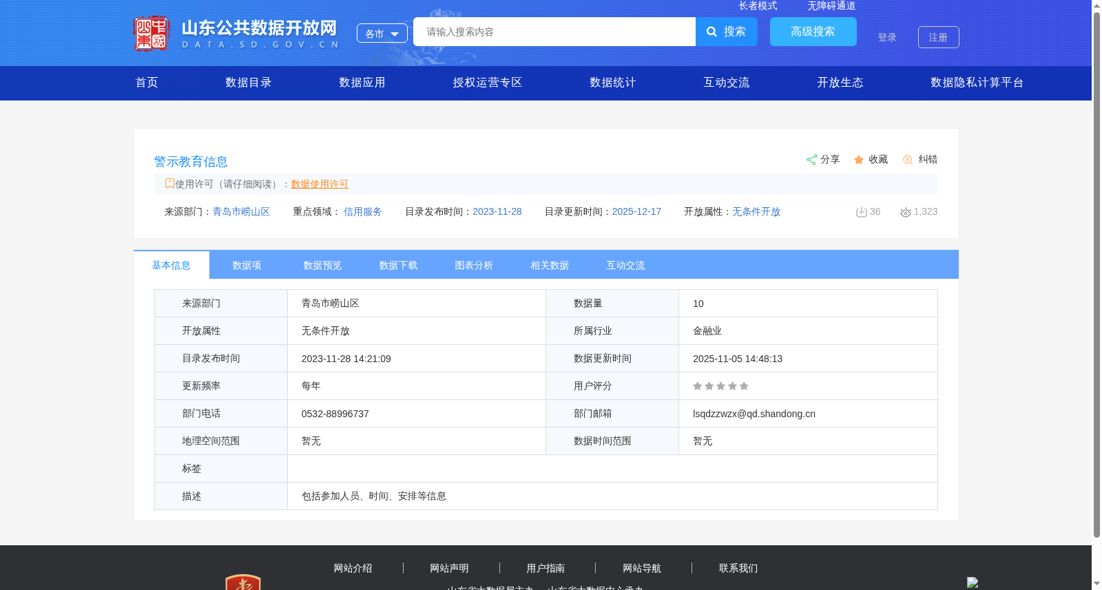Click the 搜索 search button
Image resolution: width=1102 pixels, height=590 pixels.
point(727,32)
